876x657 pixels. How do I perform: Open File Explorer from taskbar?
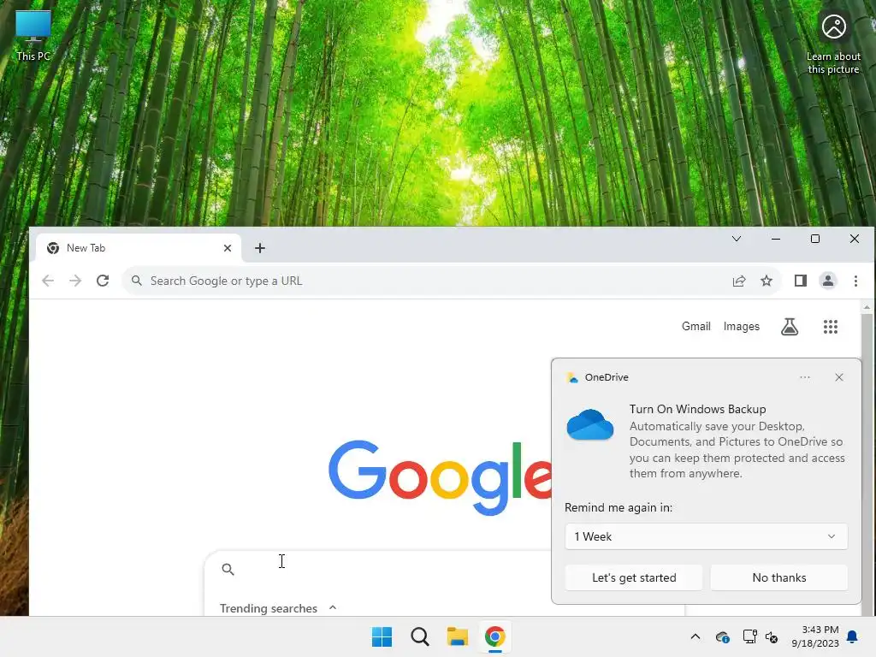coord(457,636)
